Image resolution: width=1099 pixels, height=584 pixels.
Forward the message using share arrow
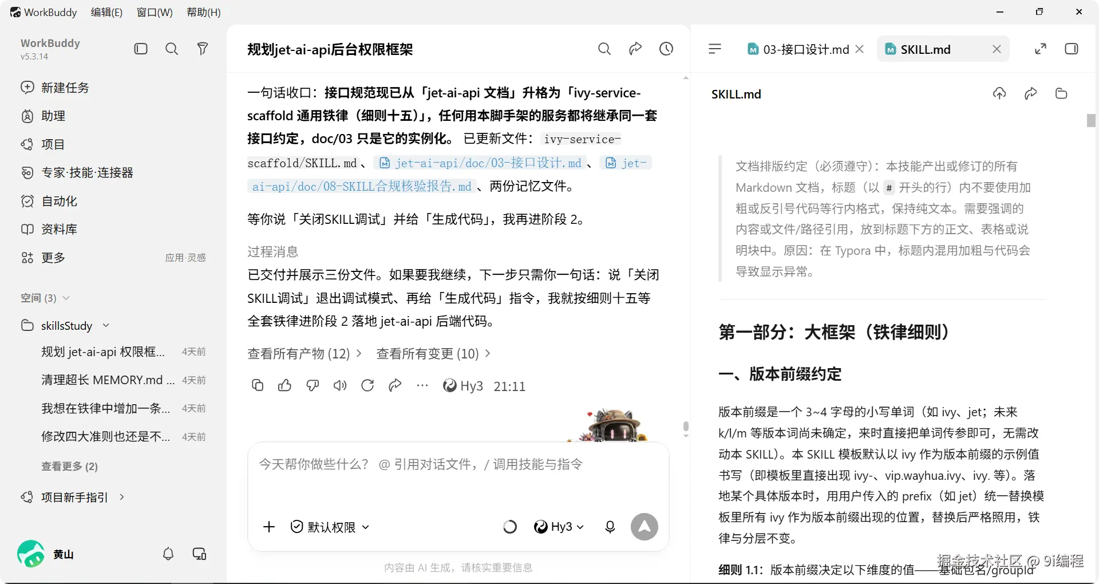(x=395, y=385)
